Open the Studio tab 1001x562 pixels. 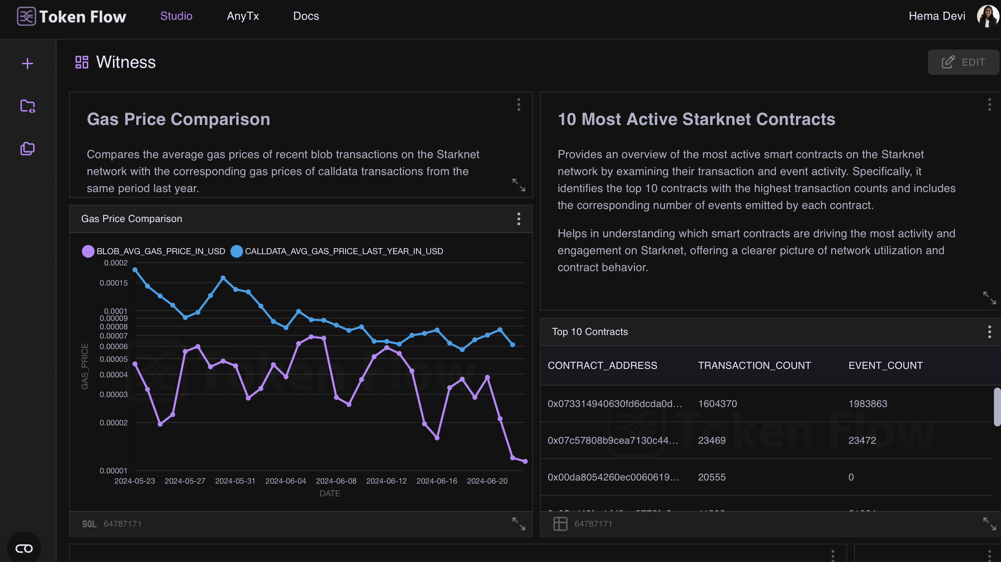(176, 16)
